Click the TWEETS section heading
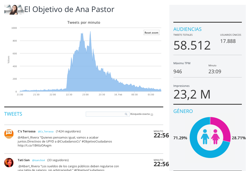This screenshot has height=171, width=249. tap(13, 114)
